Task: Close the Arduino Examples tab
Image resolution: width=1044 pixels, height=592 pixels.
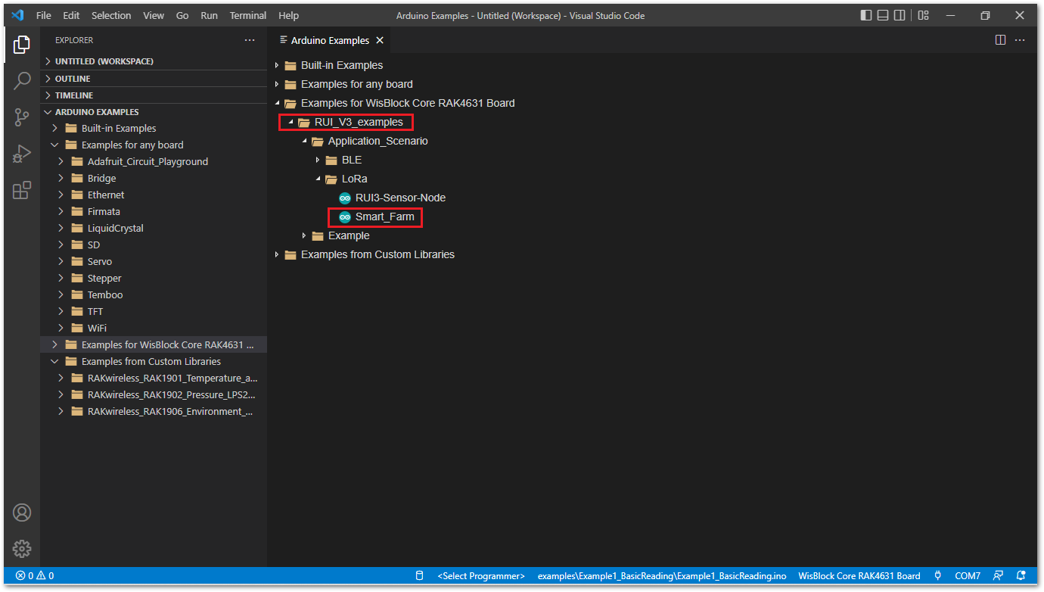Action: point(380,40)
